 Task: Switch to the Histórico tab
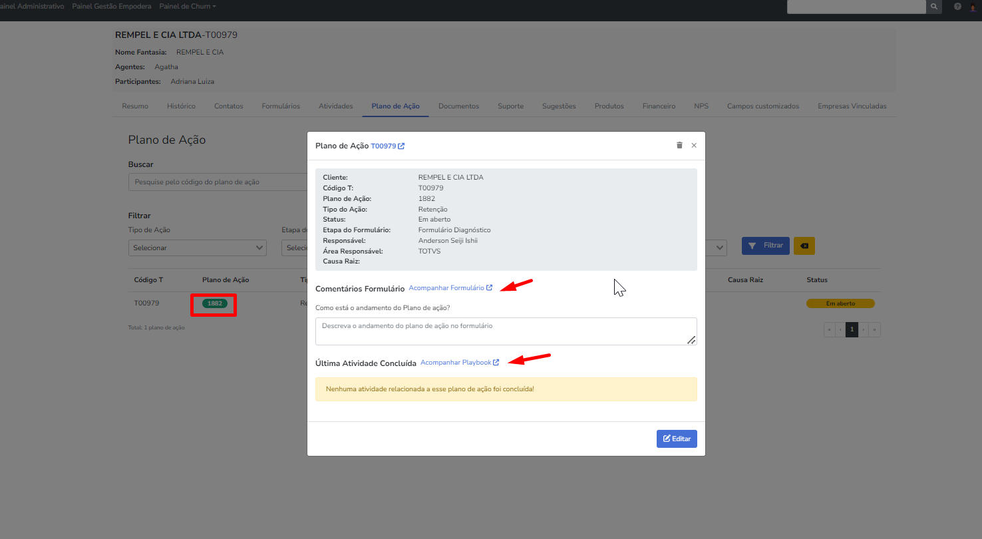point(181,106)
